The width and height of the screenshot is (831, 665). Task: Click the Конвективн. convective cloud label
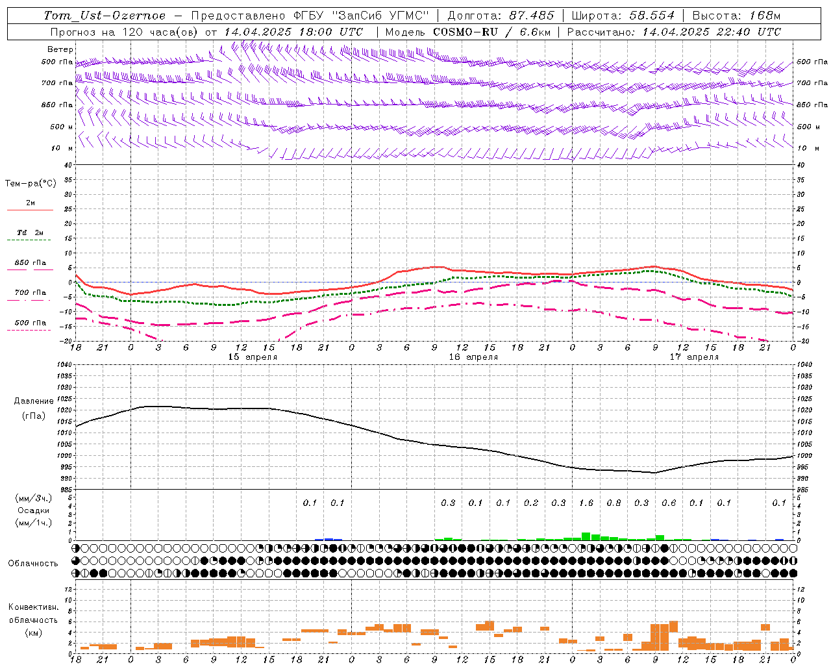33,607
